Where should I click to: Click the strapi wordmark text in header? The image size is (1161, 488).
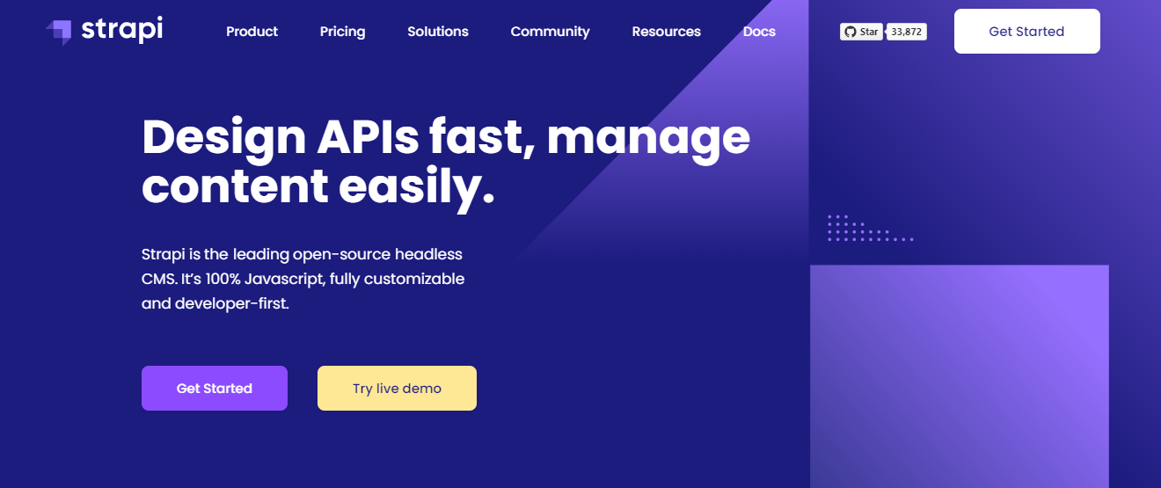point(121,30)
